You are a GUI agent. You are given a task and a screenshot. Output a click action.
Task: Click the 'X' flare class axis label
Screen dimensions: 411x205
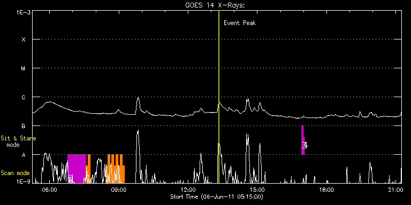pyautogui.click(x=24, y=40)
